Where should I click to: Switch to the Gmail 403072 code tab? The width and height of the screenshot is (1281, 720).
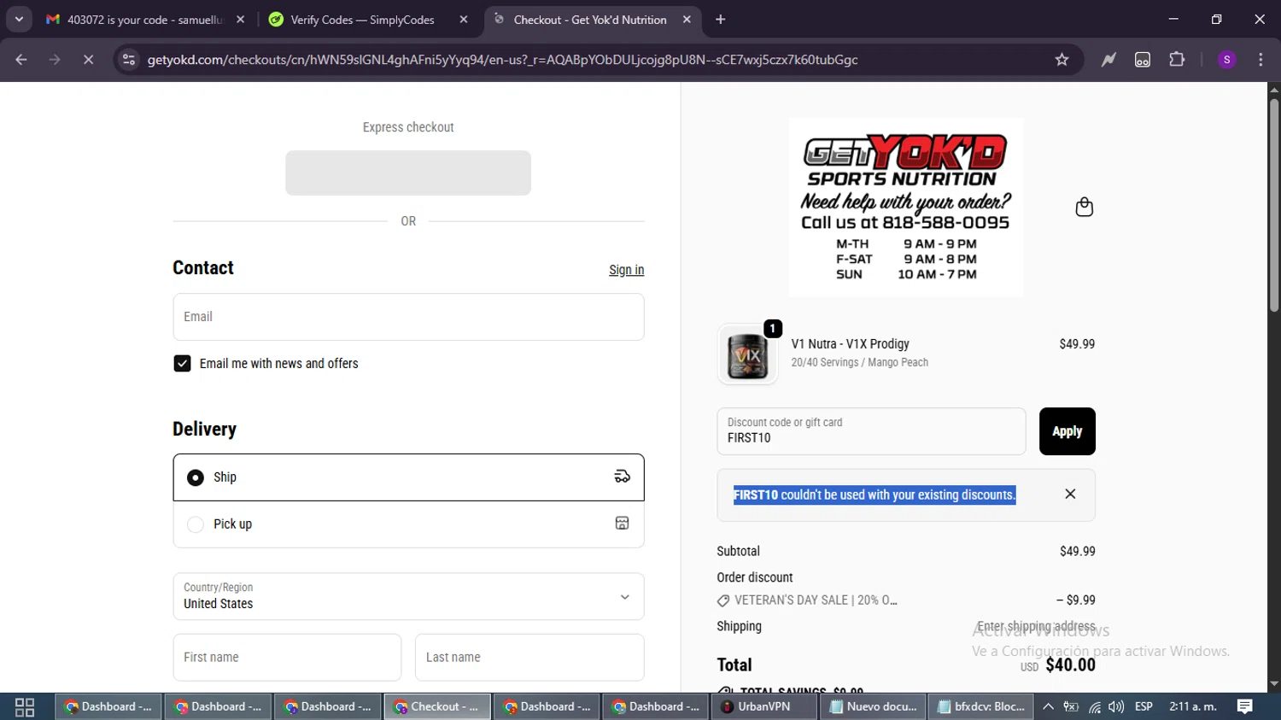coord(145,19)
